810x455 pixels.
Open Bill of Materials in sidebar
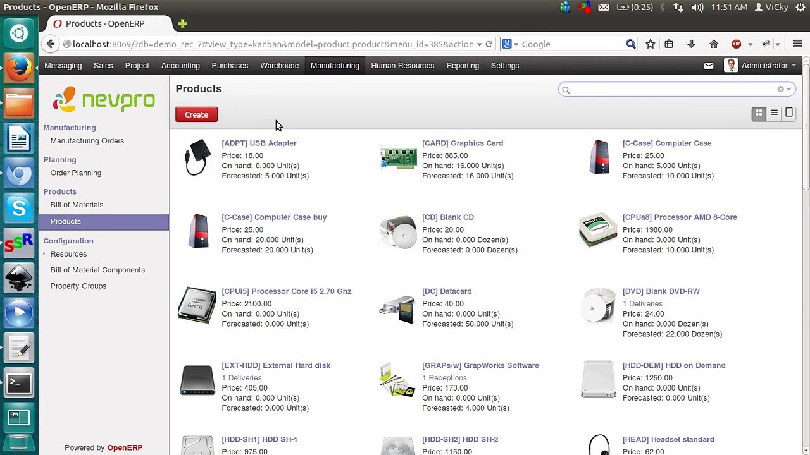pyautogui.click(x=77, y=205)
